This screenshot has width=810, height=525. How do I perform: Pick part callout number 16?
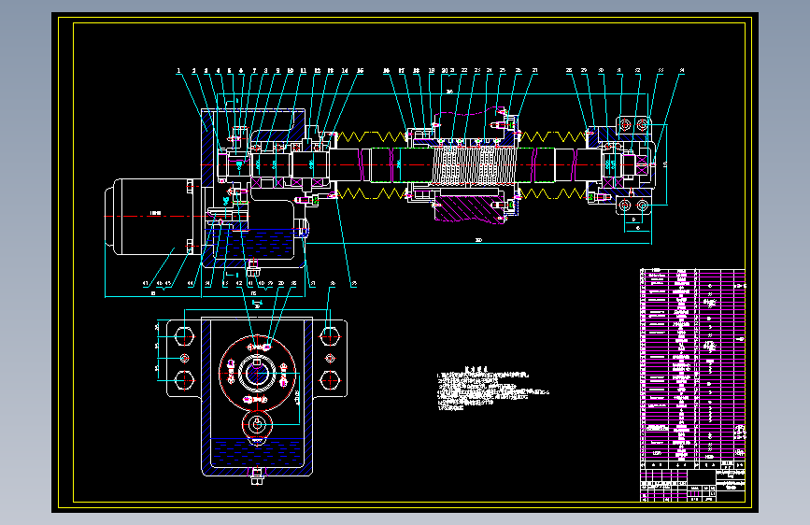tap(386, 71)
